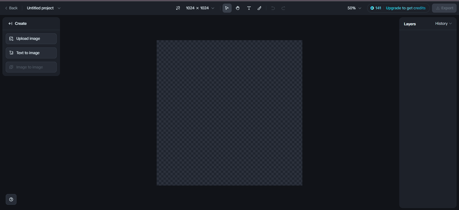The width and height of the screenshot is (459, 210).
Task: Collapse the Create panel using arrow icon
Action: (x=10, y=24)
